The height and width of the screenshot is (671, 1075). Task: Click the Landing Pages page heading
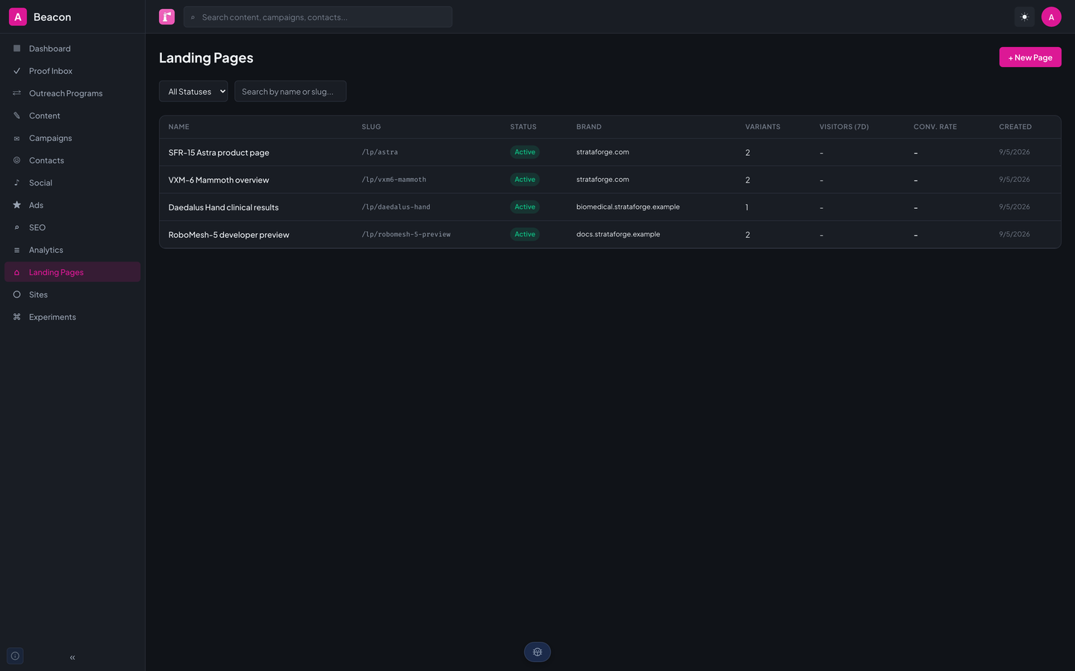206,58
